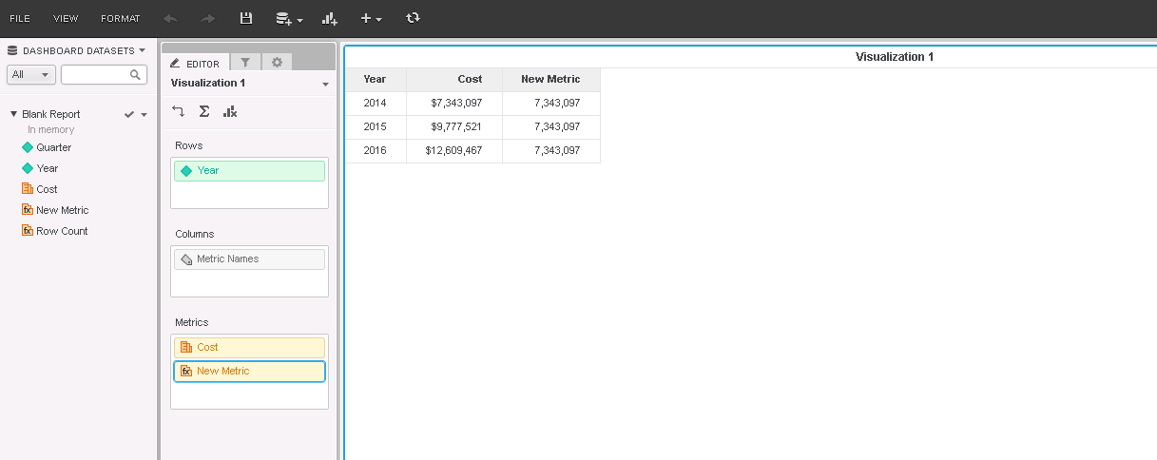This screenshot has width=1157, height=460.
Task: Select the Quarter attribute in dataset list
Action: [53, 147]
